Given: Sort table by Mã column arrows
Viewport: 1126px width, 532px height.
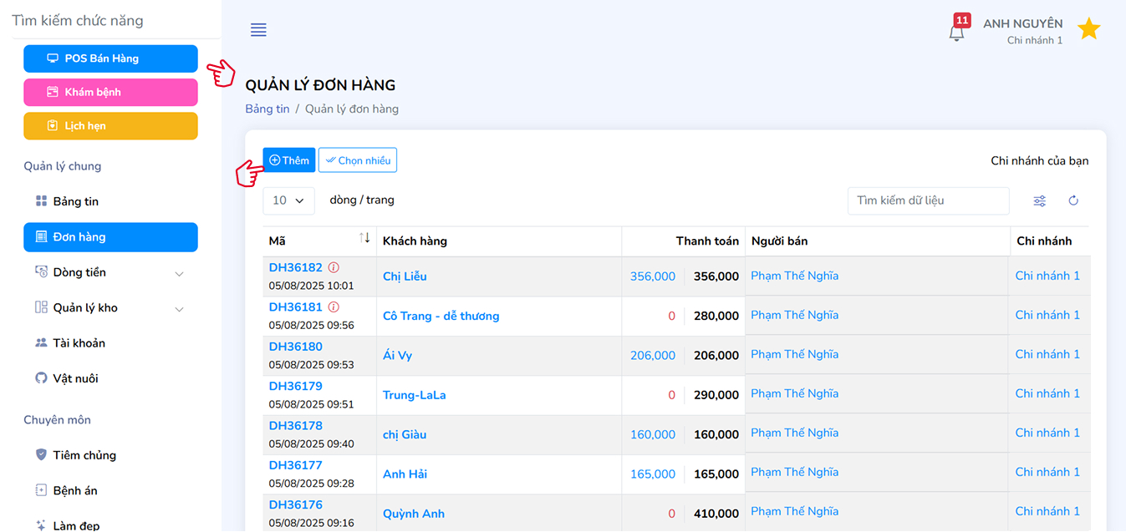Looking at the screenshot, I should click(364, 239).
